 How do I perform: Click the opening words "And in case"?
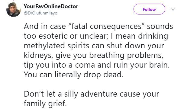point(45,26)
